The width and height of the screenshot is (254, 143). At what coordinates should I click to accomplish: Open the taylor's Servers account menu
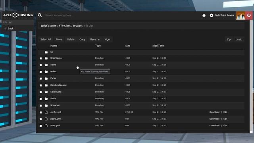click(224, 15)
